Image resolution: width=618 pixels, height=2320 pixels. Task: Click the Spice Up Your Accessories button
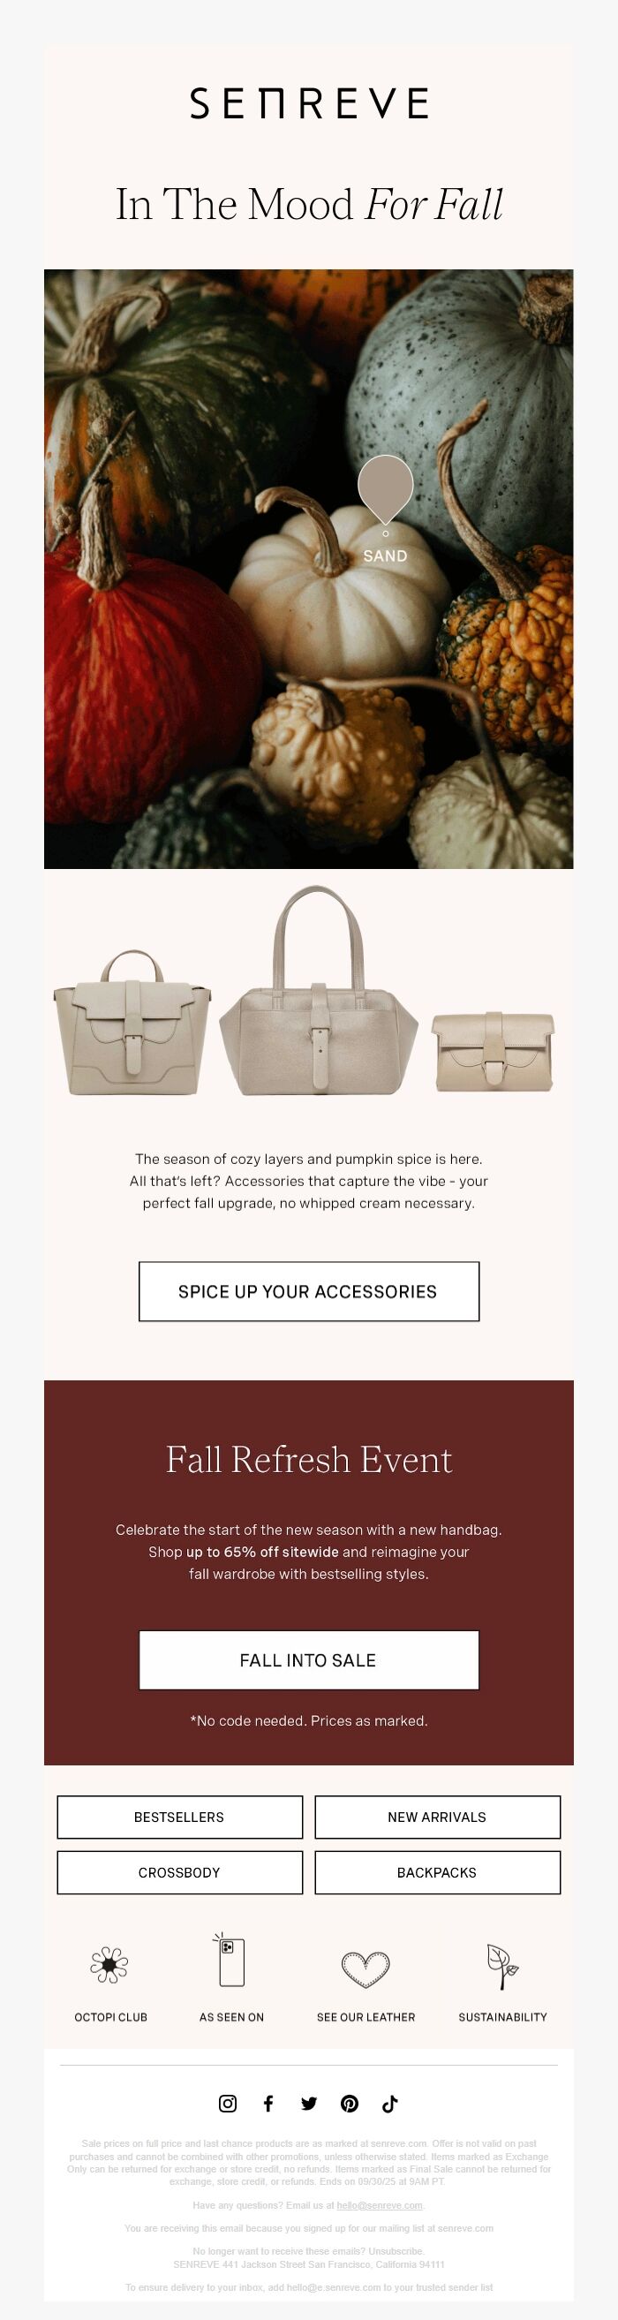309,1291
